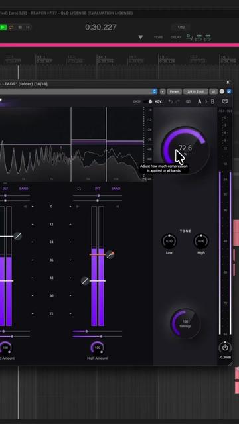Image resolution: width=239 pixels, height=424 pixels.
Task: Click the loop icon next to redo
Action: [x=188, y=101]
